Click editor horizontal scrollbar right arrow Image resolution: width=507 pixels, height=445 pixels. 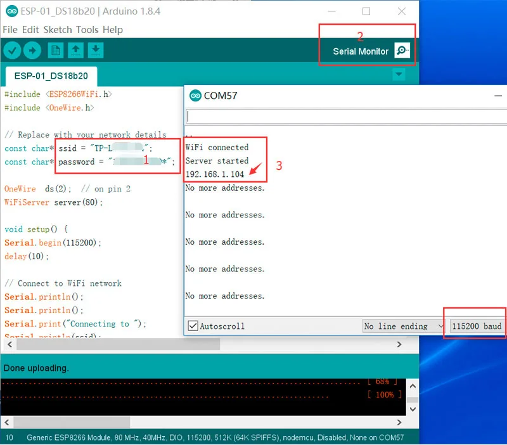click(x=399, y=344)
